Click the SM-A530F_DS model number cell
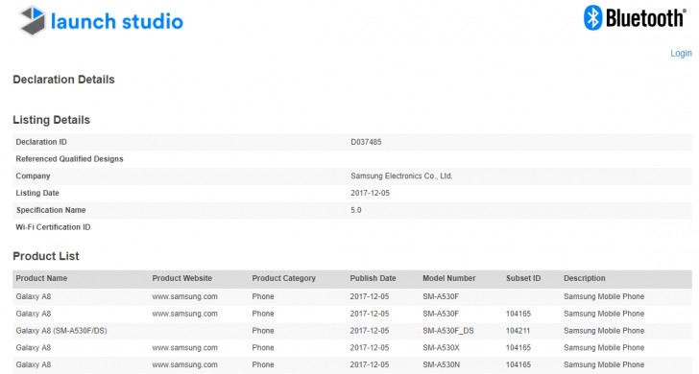Screen dimensions: 699x374 448,331
